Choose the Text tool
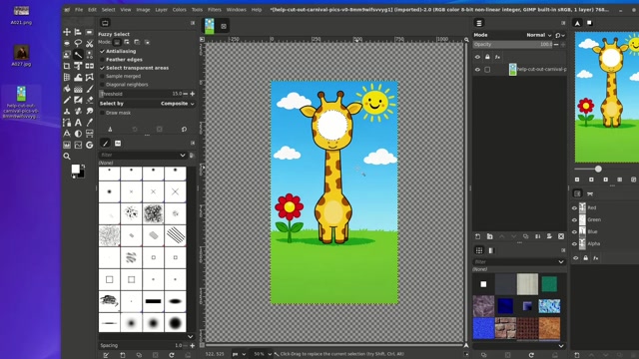This screenshot has height=359, width=639. [78, 123]
